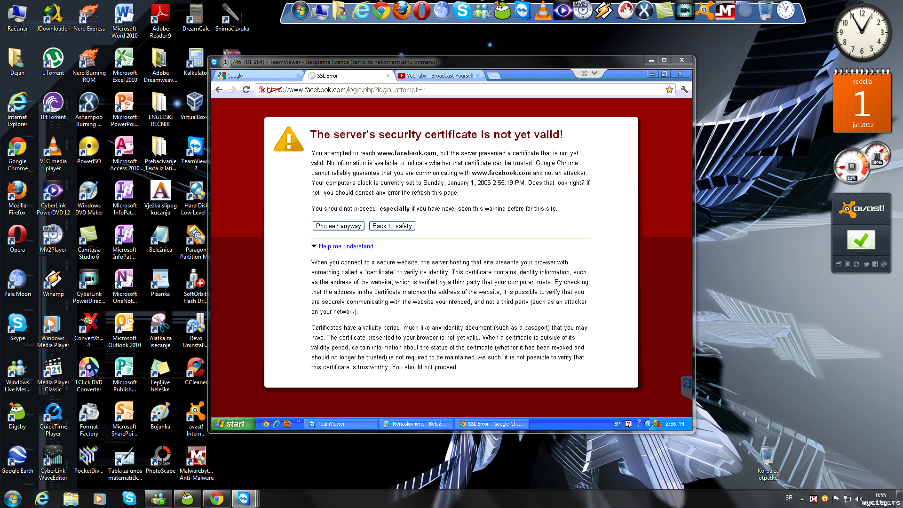Click the Back to safety button
The height and width of the screenshot is (508, 903).
coord(392,226)
